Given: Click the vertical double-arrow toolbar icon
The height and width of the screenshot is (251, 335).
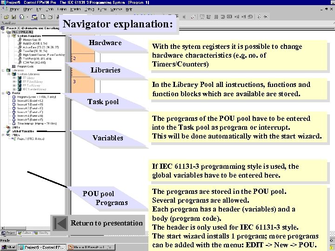Looking at the screenshot, I should point(259,17).
